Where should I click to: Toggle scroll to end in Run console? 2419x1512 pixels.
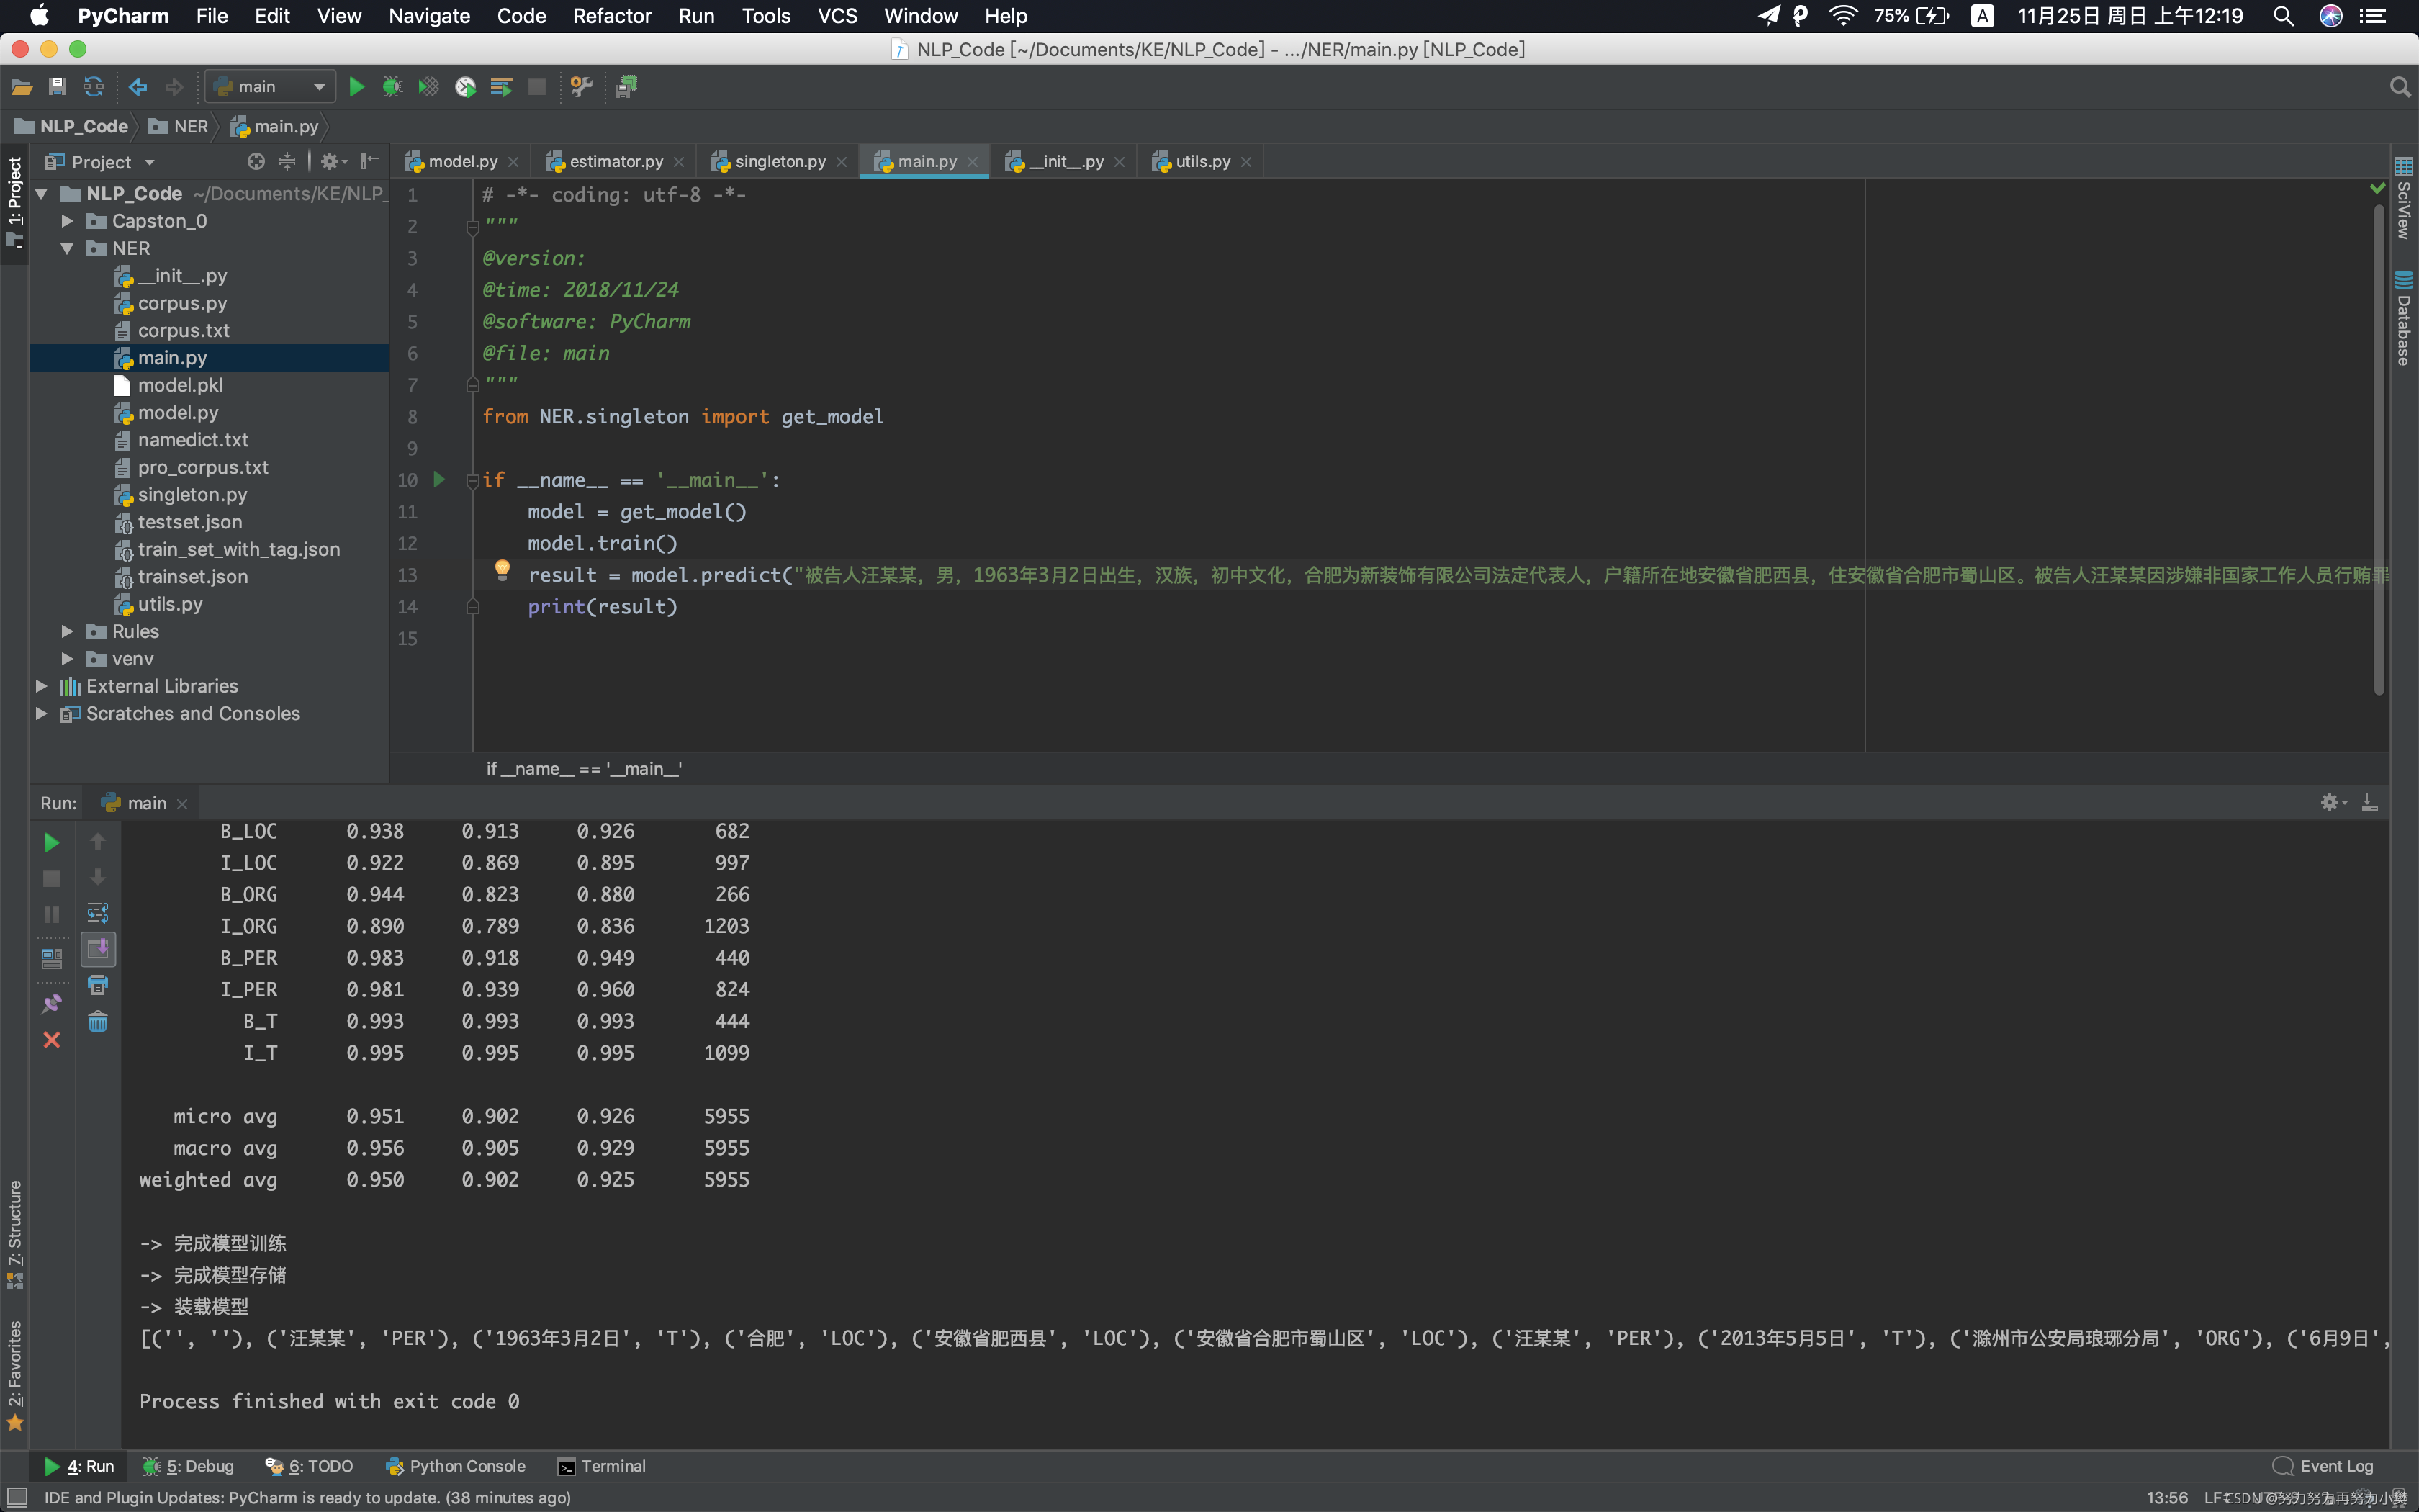[98, 949]
